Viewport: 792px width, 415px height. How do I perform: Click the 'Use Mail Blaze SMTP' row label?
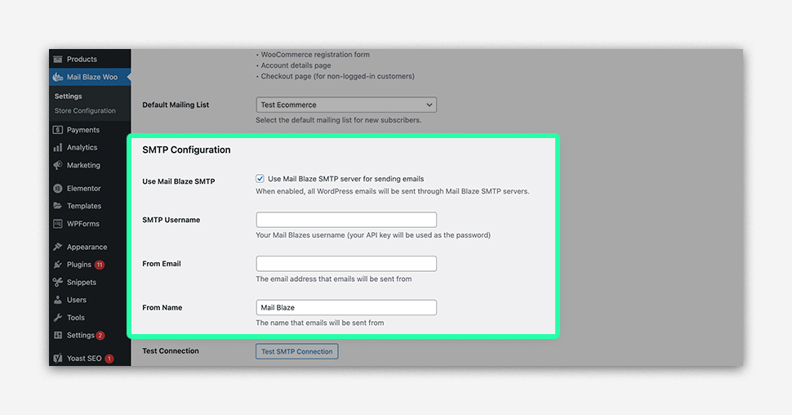click(179, 181)
